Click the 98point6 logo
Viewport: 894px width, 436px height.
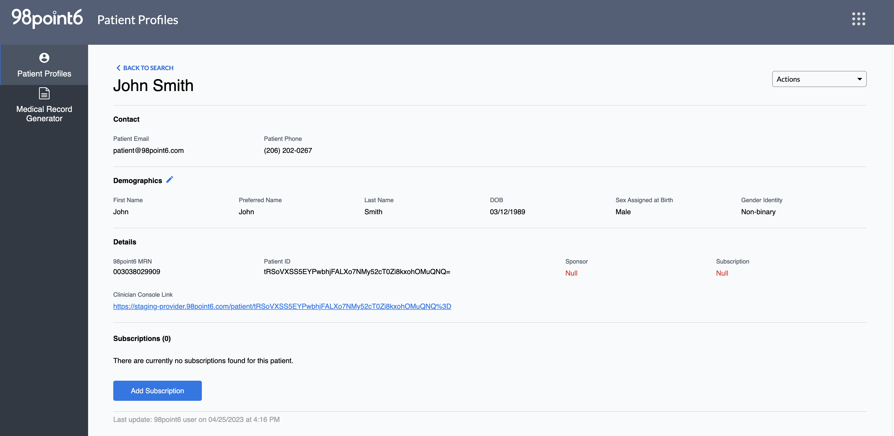point(47,18)
